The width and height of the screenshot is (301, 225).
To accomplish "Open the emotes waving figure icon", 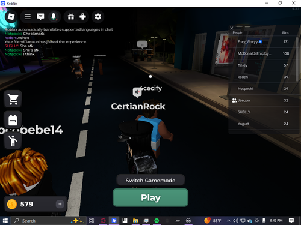I will point(13,140).
